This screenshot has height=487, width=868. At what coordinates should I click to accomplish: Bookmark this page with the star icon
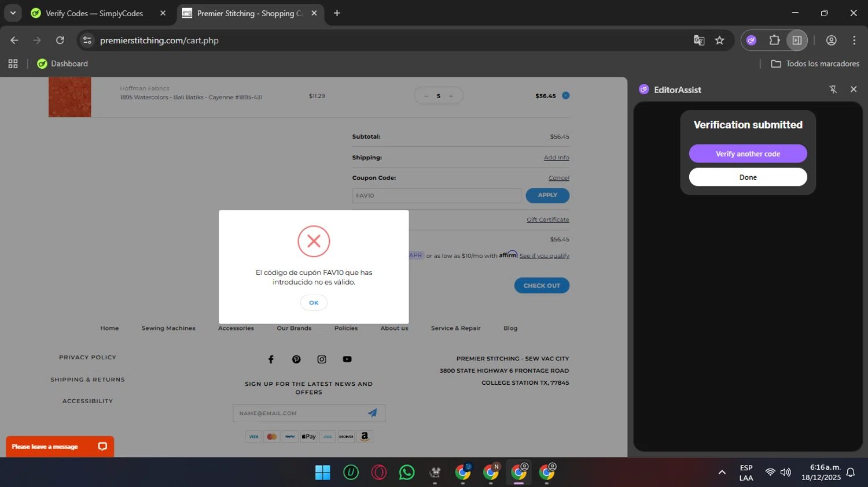click(x=719, y=40)
